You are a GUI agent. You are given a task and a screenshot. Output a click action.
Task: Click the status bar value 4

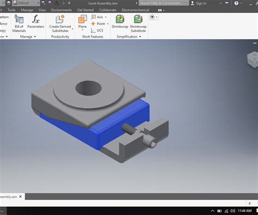coord(250,204)
